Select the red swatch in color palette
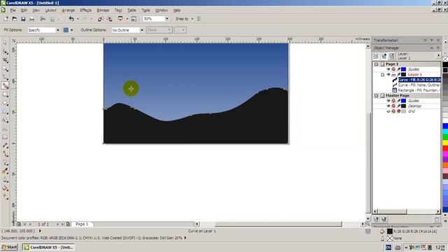The image size is (448, 252). pos(445,148)
